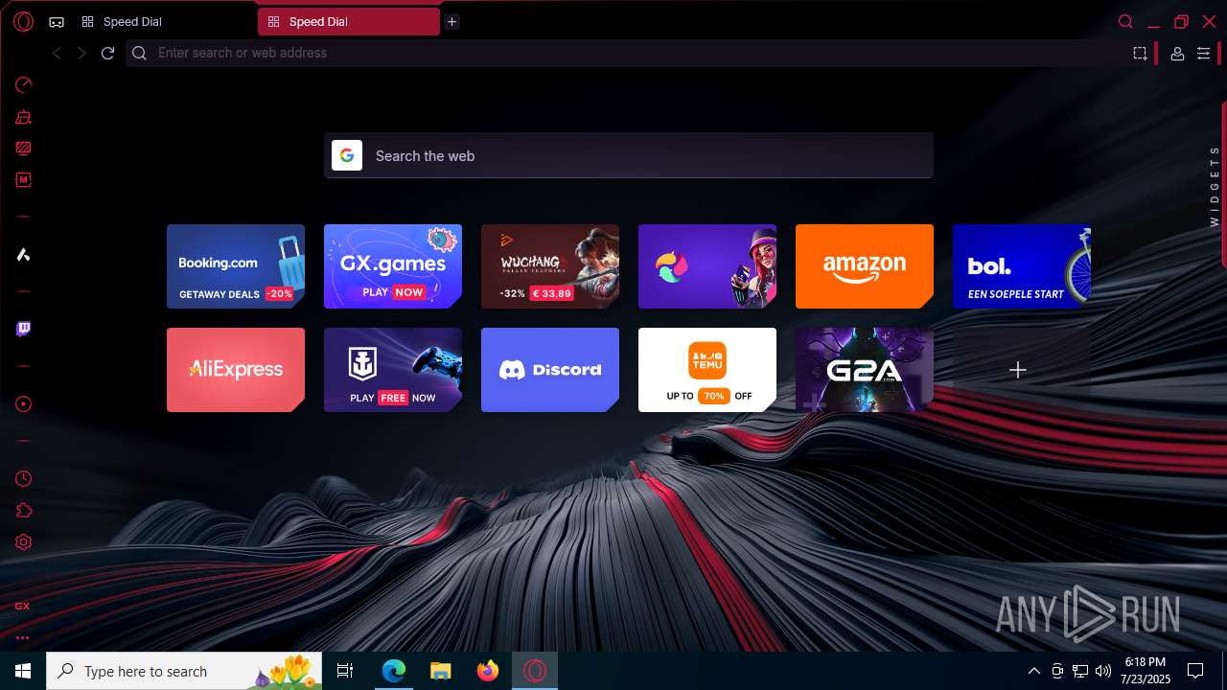Open the Opera GX main menu logo
This screenshot has height=690, width=1227.
tap(23, 21)
